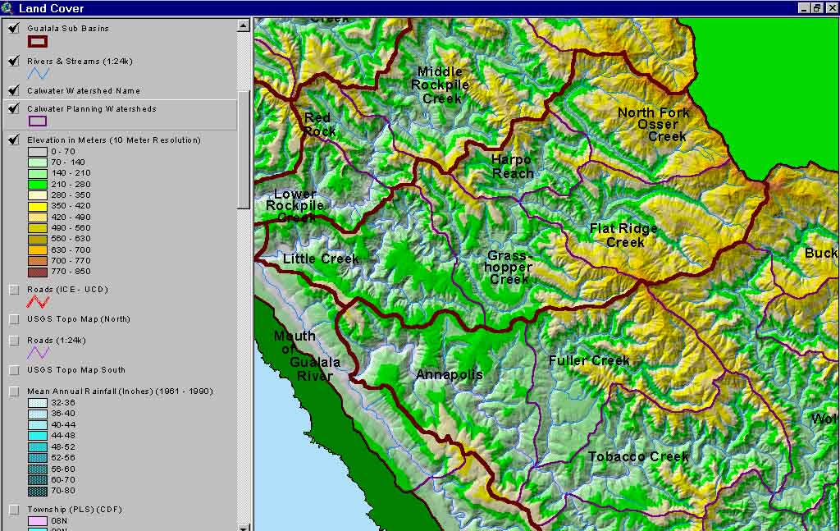
Task: Click the legend vertical scrollbar thumb
Action: (x=243, y=149)
